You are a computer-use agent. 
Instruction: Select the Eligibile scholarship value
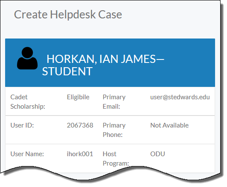78,97
